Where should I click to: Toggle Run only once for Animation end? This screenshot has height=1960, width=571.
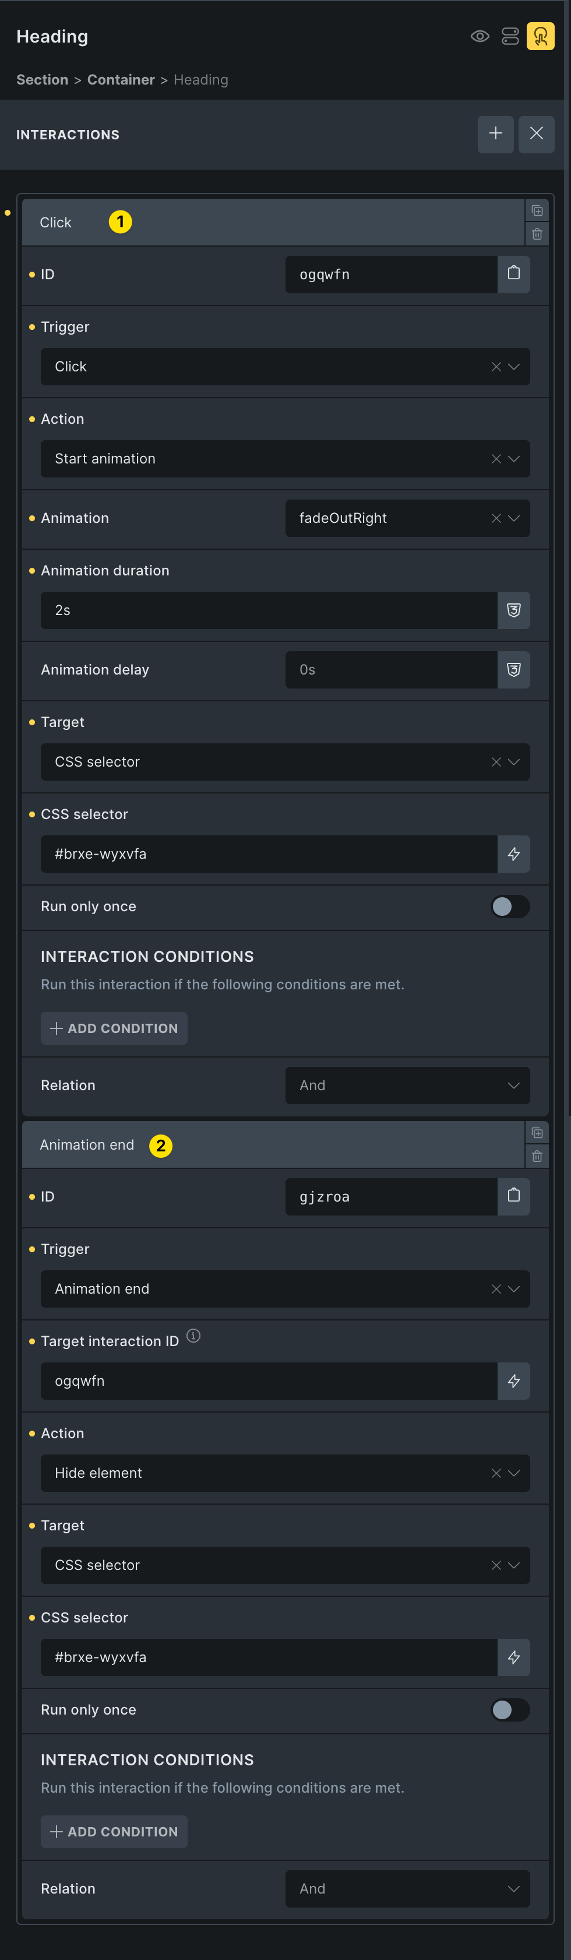510,1710
